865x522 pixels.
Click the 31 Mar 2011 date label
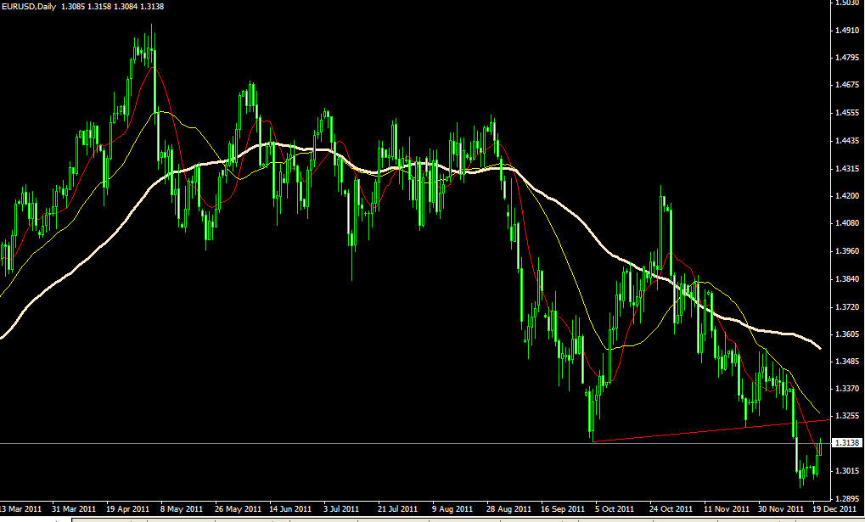pos(74,508)
